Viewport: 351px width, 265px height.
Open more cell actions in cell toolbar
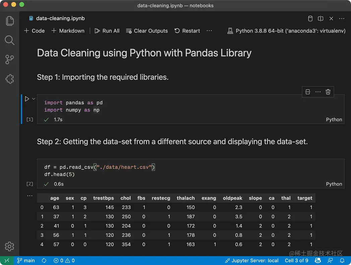coord(318,92)
